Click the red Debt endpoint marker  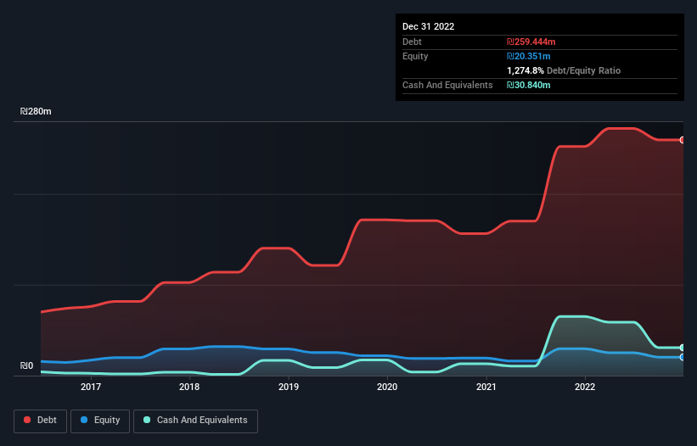click(683, 140)
